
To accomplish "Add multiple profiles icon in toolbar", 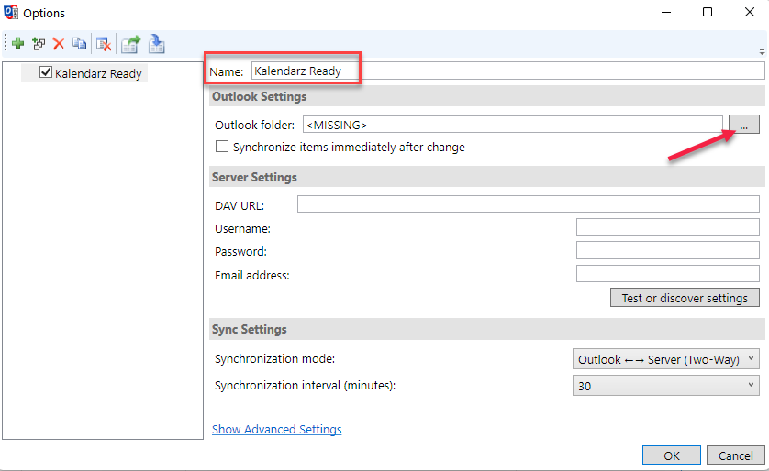I will click(39, 44).
